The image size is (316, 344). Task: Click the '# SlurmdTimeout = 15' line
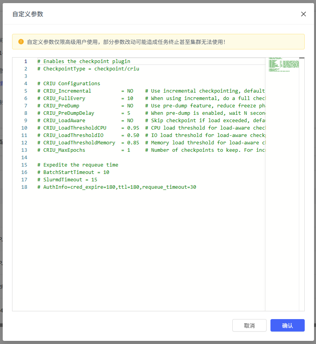click(67, 180)
